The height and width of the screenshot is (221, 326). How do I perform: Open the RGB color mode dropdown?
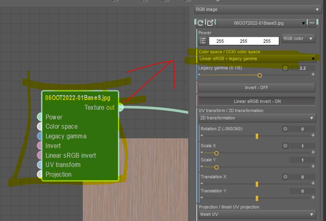[x=299, y=39]
